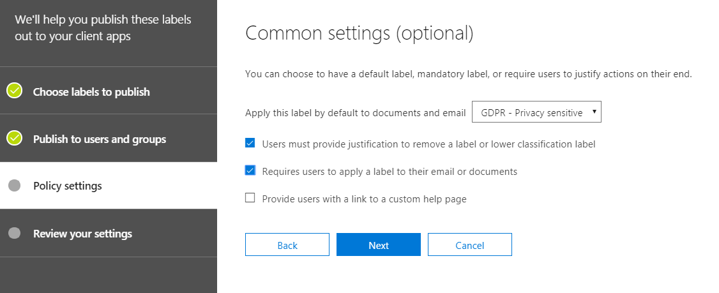Jump to the Review your settings step
Image resolution: width=719 pixels, height=293 pixels.
coord(82,234)
